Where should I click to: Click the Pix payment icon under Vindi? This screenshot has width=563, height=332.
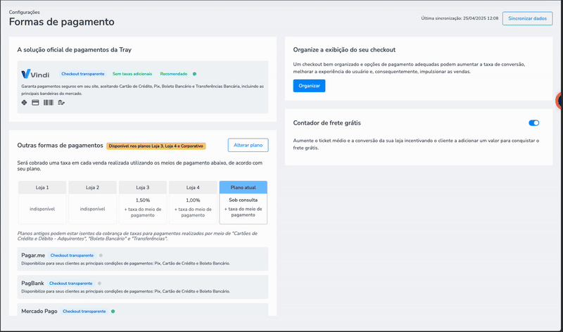(x=24, y=103)
